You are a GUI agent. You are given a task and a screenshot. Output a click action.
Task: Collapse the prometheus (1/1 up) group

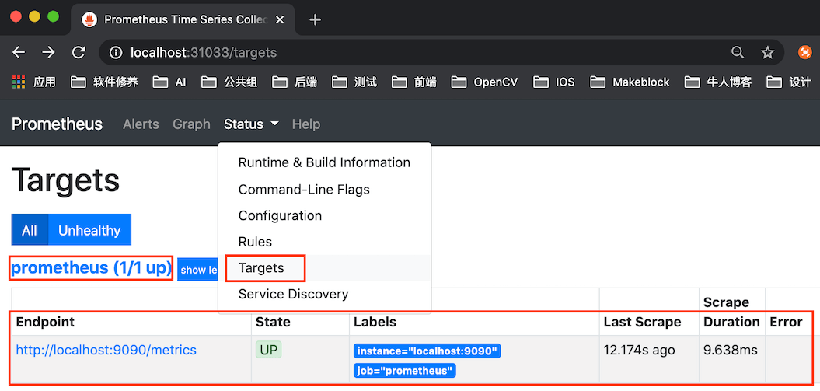(91, 267)
